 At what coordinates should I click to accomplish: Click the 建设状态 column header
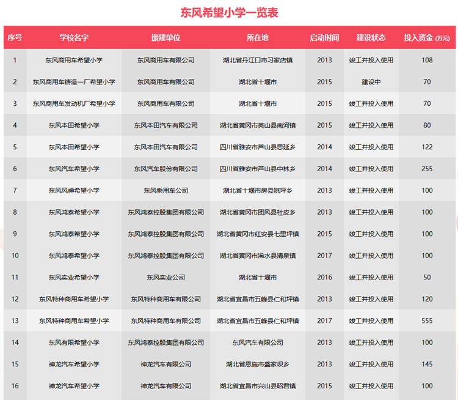tap(371, 37)
